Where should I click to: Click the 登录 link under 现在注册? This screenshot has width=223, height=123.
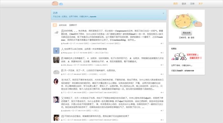[x=192, y=38]
